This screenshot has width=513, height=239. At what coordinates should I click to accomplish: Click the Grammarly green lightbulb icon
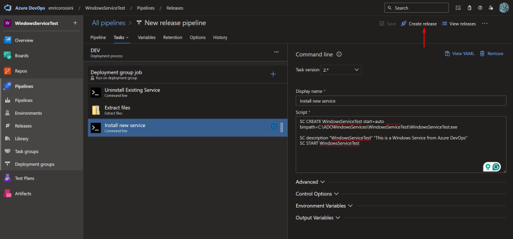[x=488, y=167]
